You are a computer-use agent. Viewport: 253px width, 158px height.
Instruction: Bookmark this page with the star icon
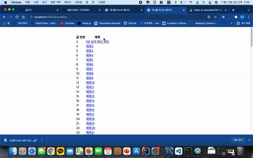click(215, 17)
